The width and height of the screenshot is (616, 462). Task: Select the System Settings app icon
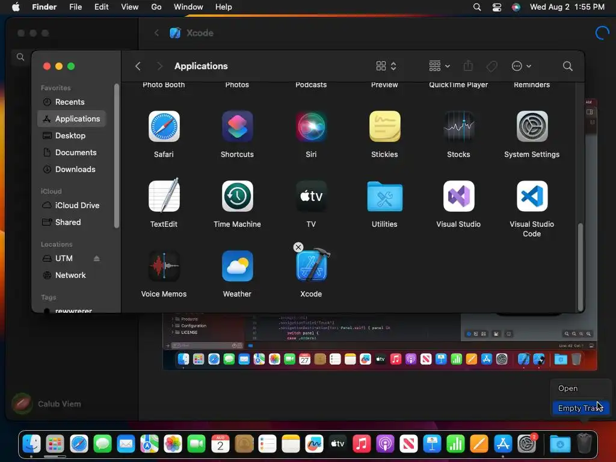point(532,126)
